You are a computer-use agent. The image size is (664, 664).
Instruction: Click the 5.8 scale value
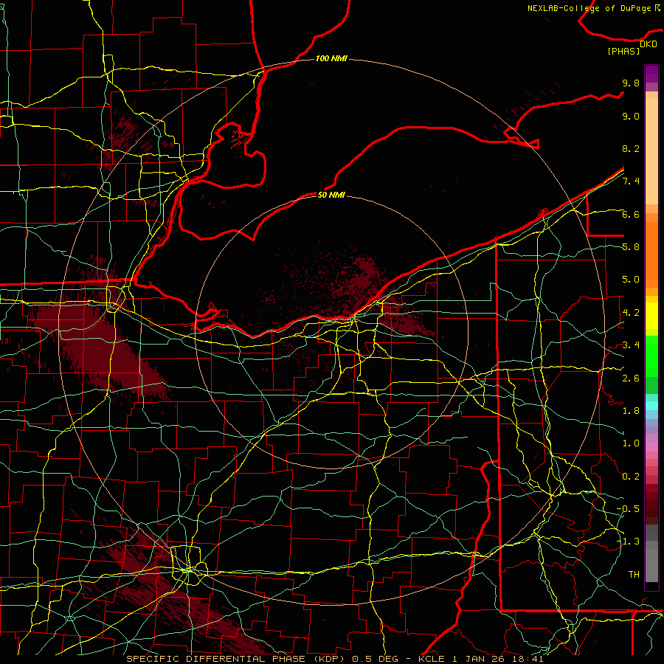pyautogui.click(x=631, y=247)
